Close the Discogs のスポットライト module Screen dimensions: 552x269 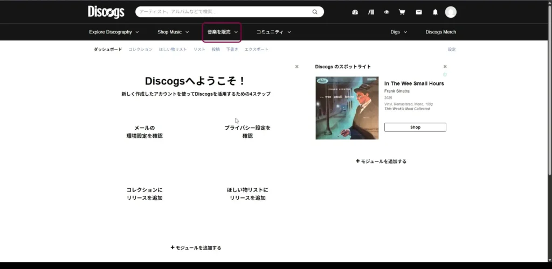tap(445, 67)
